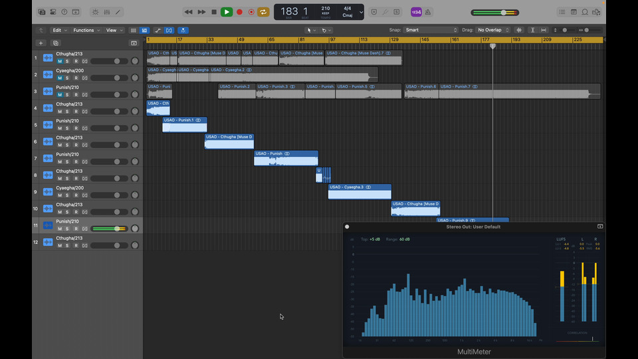Toggle the yellow Cycle mode button
The image size is (638, 359).
click(x=264, y=12)
